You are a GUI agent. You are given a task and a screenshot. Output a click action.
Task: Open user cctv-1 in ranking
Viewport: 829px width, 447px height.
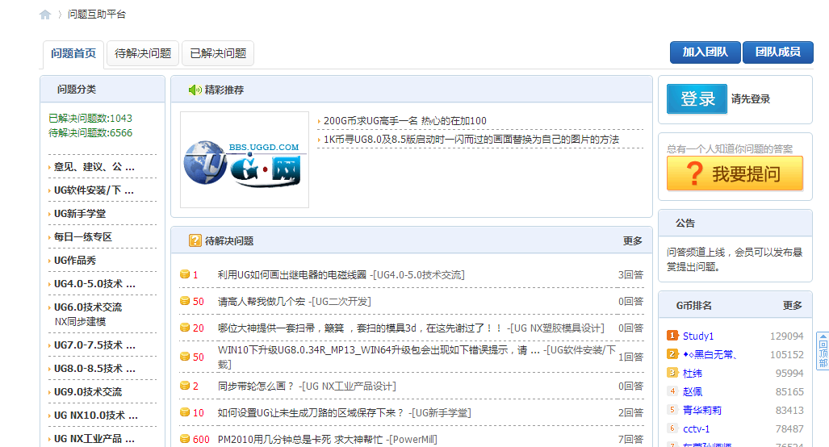697,429
